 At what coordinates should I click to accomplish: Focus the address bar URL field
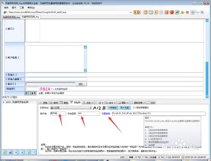pos(69,12)
